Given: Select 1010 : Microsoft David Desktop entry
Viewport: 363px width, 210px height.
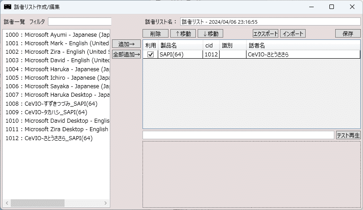Looking at the screenshot, I should (x=56, y=121).
